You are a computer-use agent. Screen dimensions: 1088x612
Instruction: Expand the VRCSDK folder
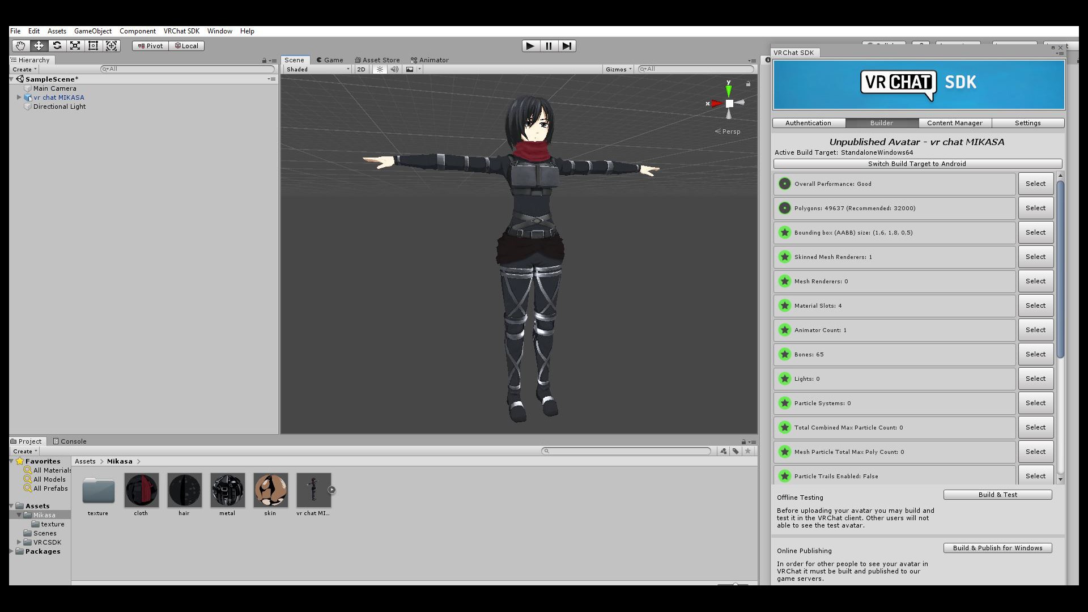19,542
